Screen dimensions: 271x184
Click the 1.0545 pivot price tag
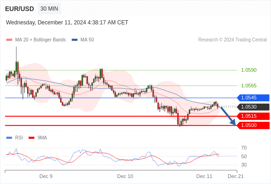[253, 98]
